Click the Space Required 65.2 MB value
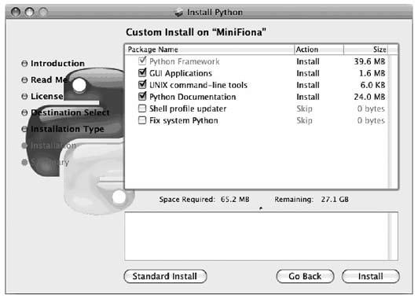The width and height of the screenshot is (418, 298). coord(235,199)
